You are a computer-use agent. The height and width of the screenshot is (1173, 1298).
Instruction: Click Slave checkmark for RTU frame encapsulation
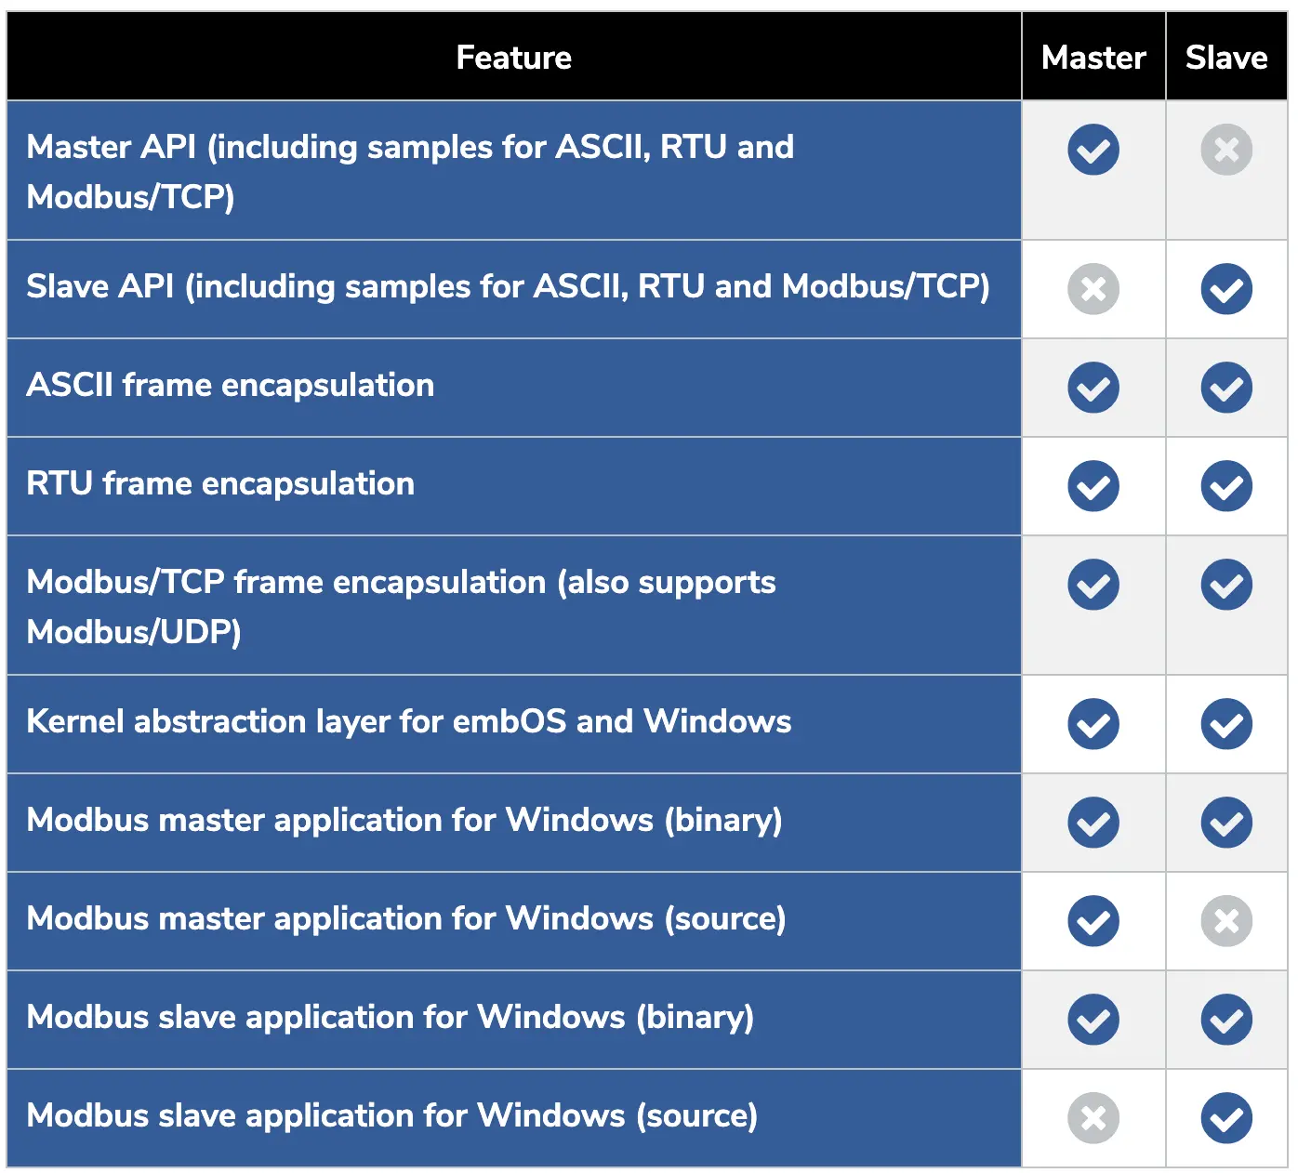click(x=1225, y=486)
